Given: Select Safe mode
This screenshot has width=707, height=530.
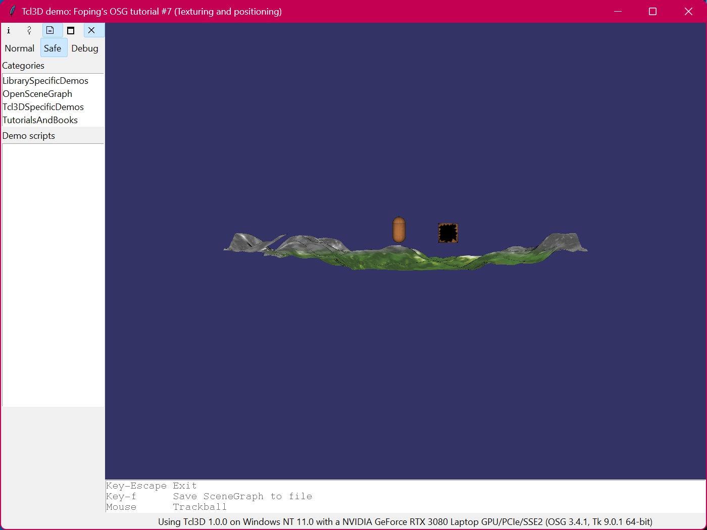Looking at the screenshot, I should pyautogui.click(x=53, y=48).
